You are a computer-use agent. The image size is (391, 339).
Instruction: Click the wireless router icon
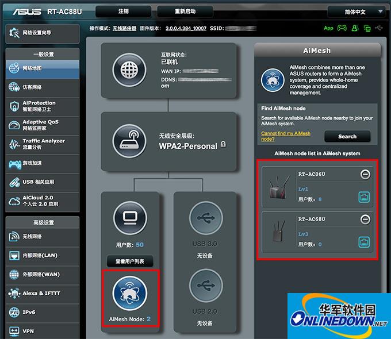[x=129, y=141]
